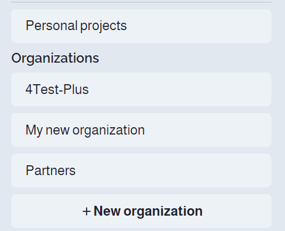Open Personal projects
This screenshot has width=285, height=231.
(x=141, y=26)
